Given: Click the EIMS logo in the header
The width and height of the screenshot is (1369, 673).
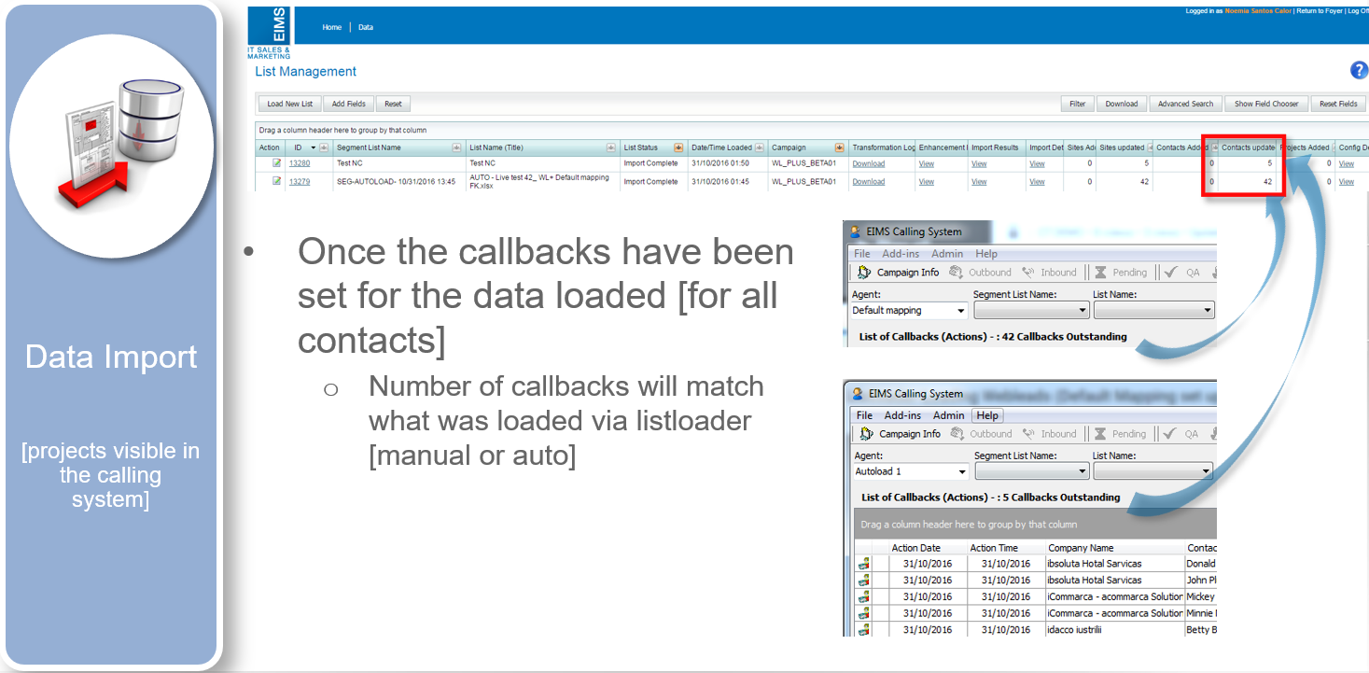Looking at the screenshot, I should pos(269,33).
